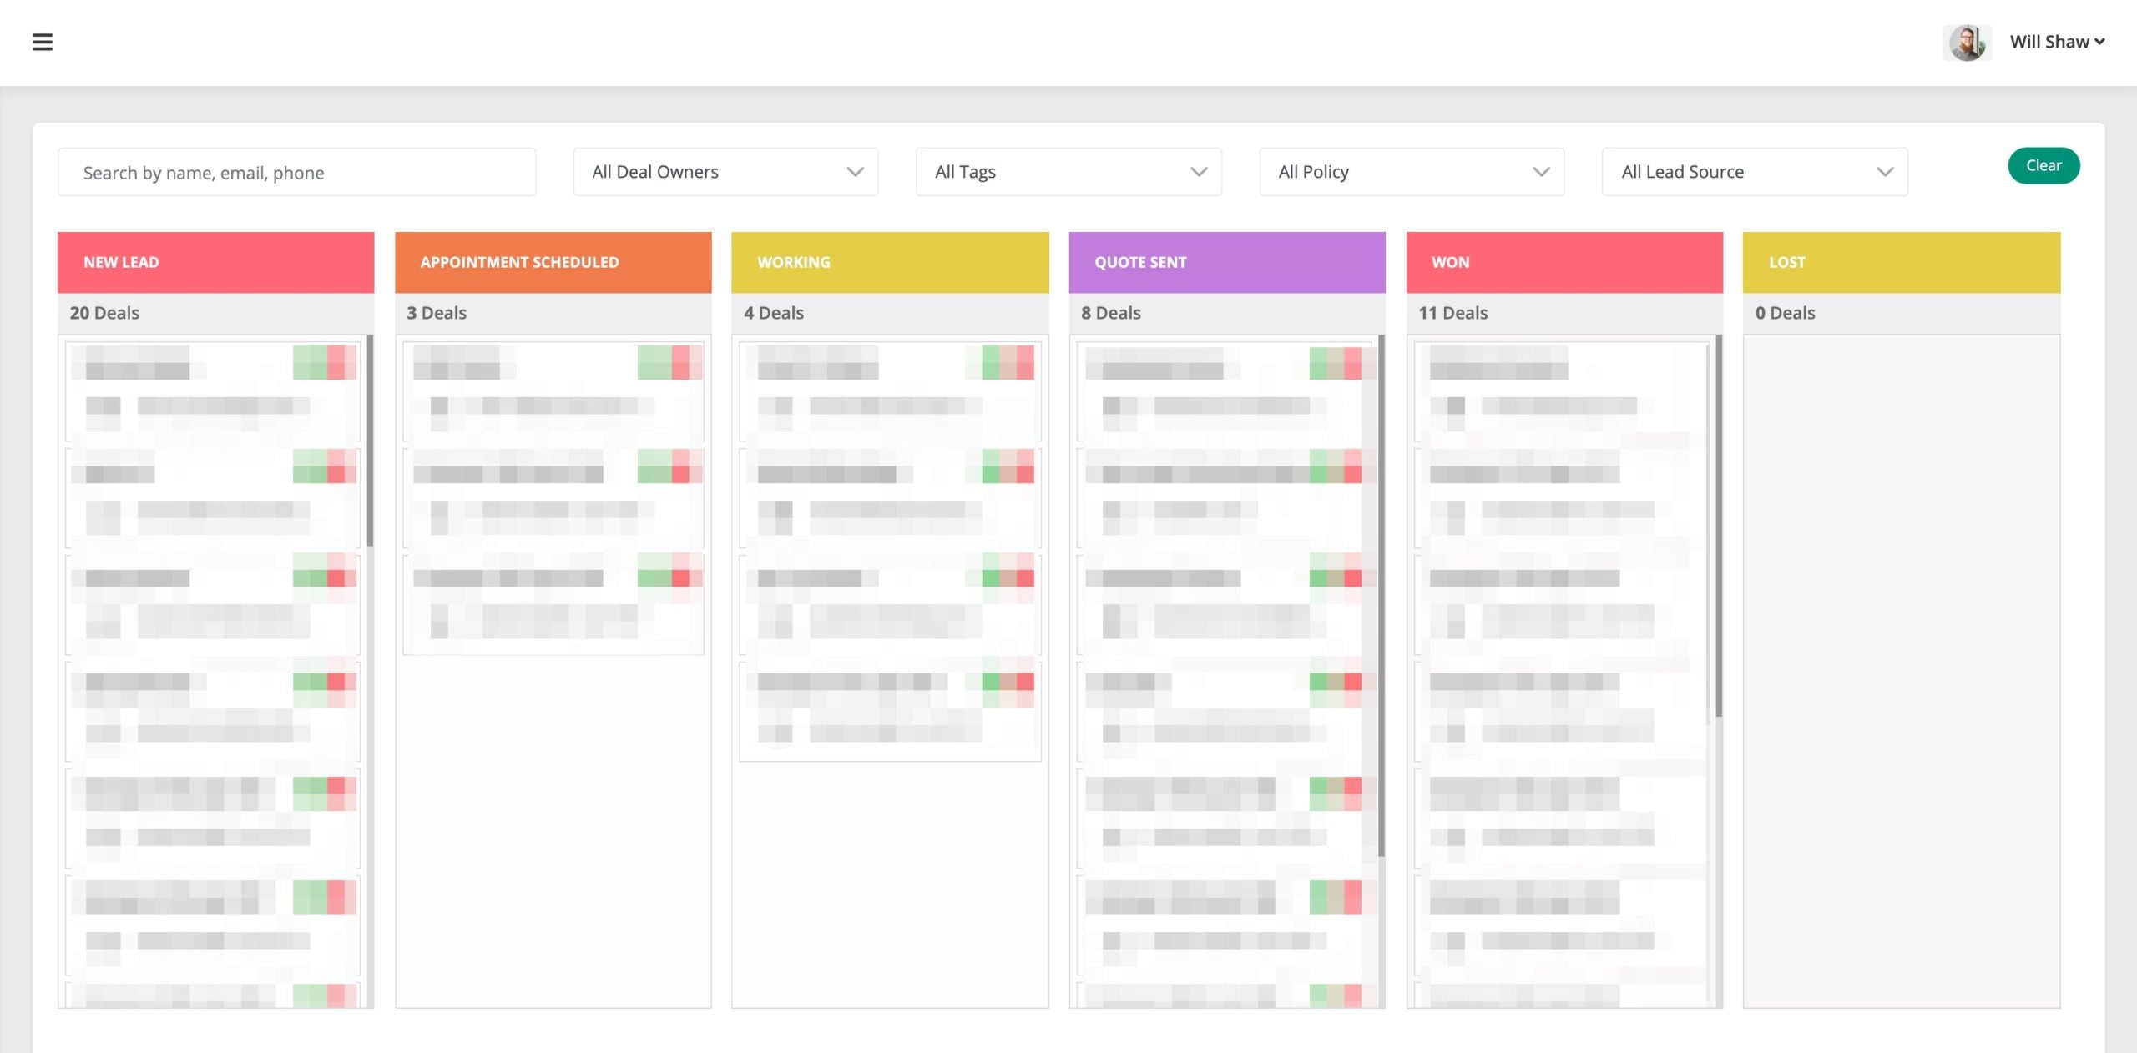Click the search by name field
The height and width of the screenshot is (1053, 2137).
click(296, 173)
